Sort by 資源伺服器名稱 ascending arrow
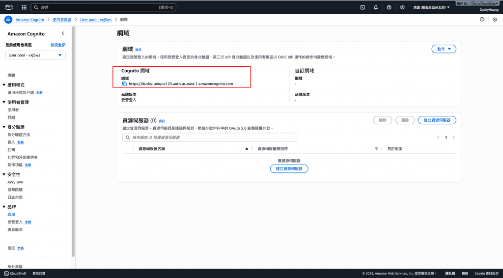Image resolution: width=503 pixels, height=278 pixels. coord(247,149)
